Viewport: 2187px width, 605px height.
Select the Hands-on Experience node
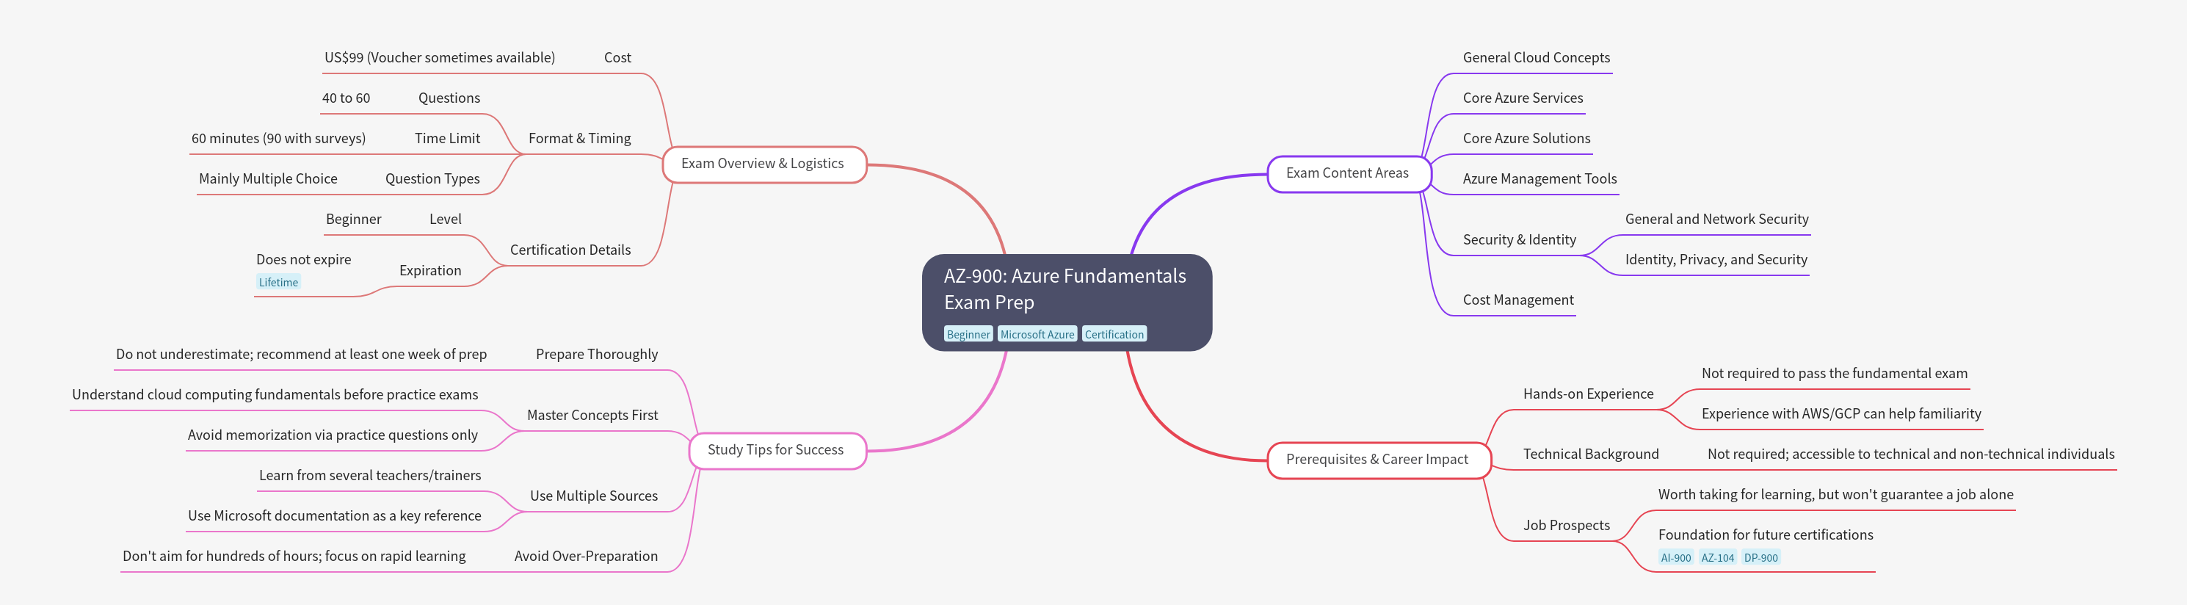[x=1589, y=394]
